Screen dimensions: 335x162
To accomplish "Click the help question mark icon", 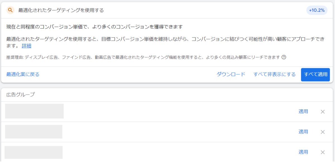I will click(x=284, y=57).
